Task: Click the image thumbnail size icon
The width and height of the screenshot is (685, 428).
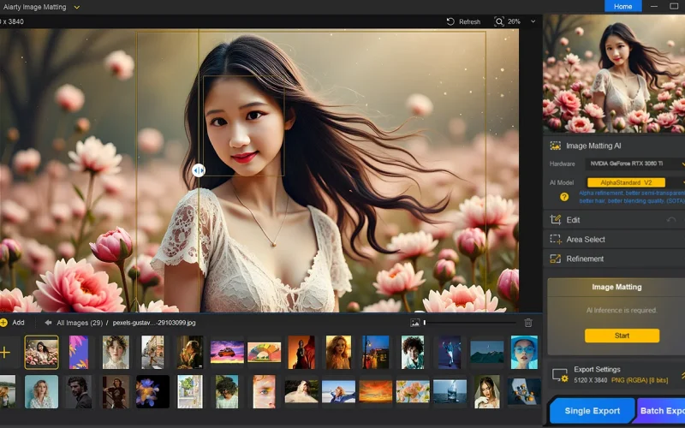Action: [414, 323]
